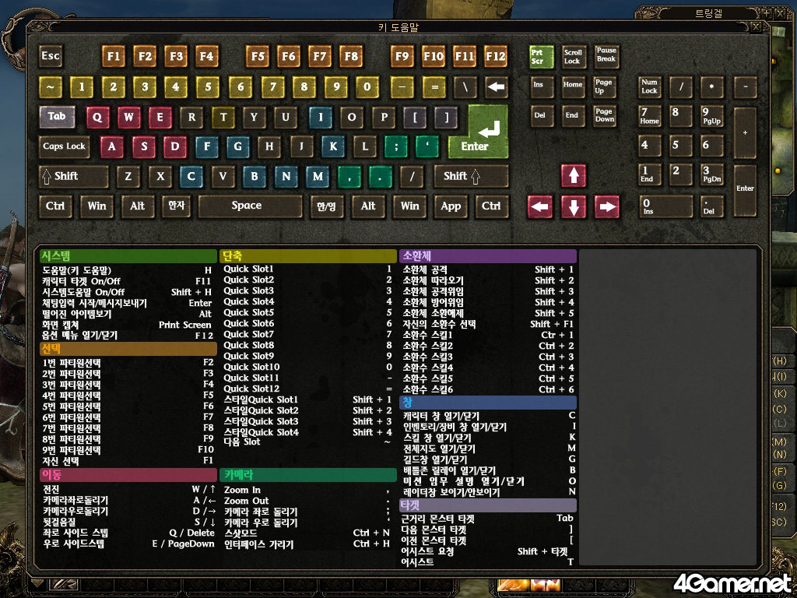Viewport: 797px width, 598px height.
Task: Click the 화면 캡쳐 row
Action: (x=127, y=325)
